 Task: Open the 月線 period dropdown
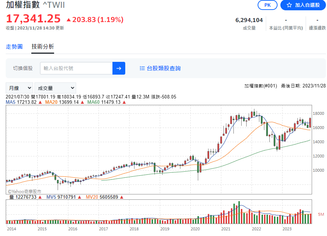(20, 88)
